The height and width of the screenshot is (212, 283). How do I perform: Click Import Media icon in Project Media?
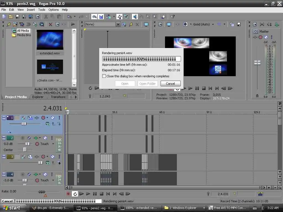coord(15,24)
